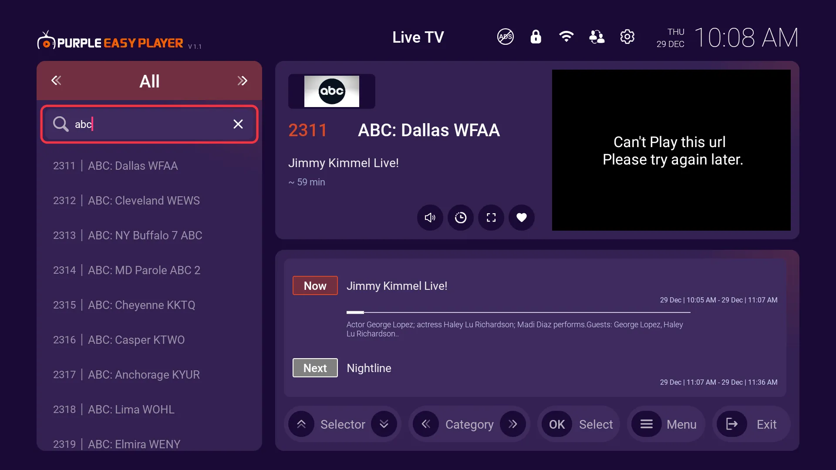Select channel 2318 ABC: Lima WOHL

[149, 410]
